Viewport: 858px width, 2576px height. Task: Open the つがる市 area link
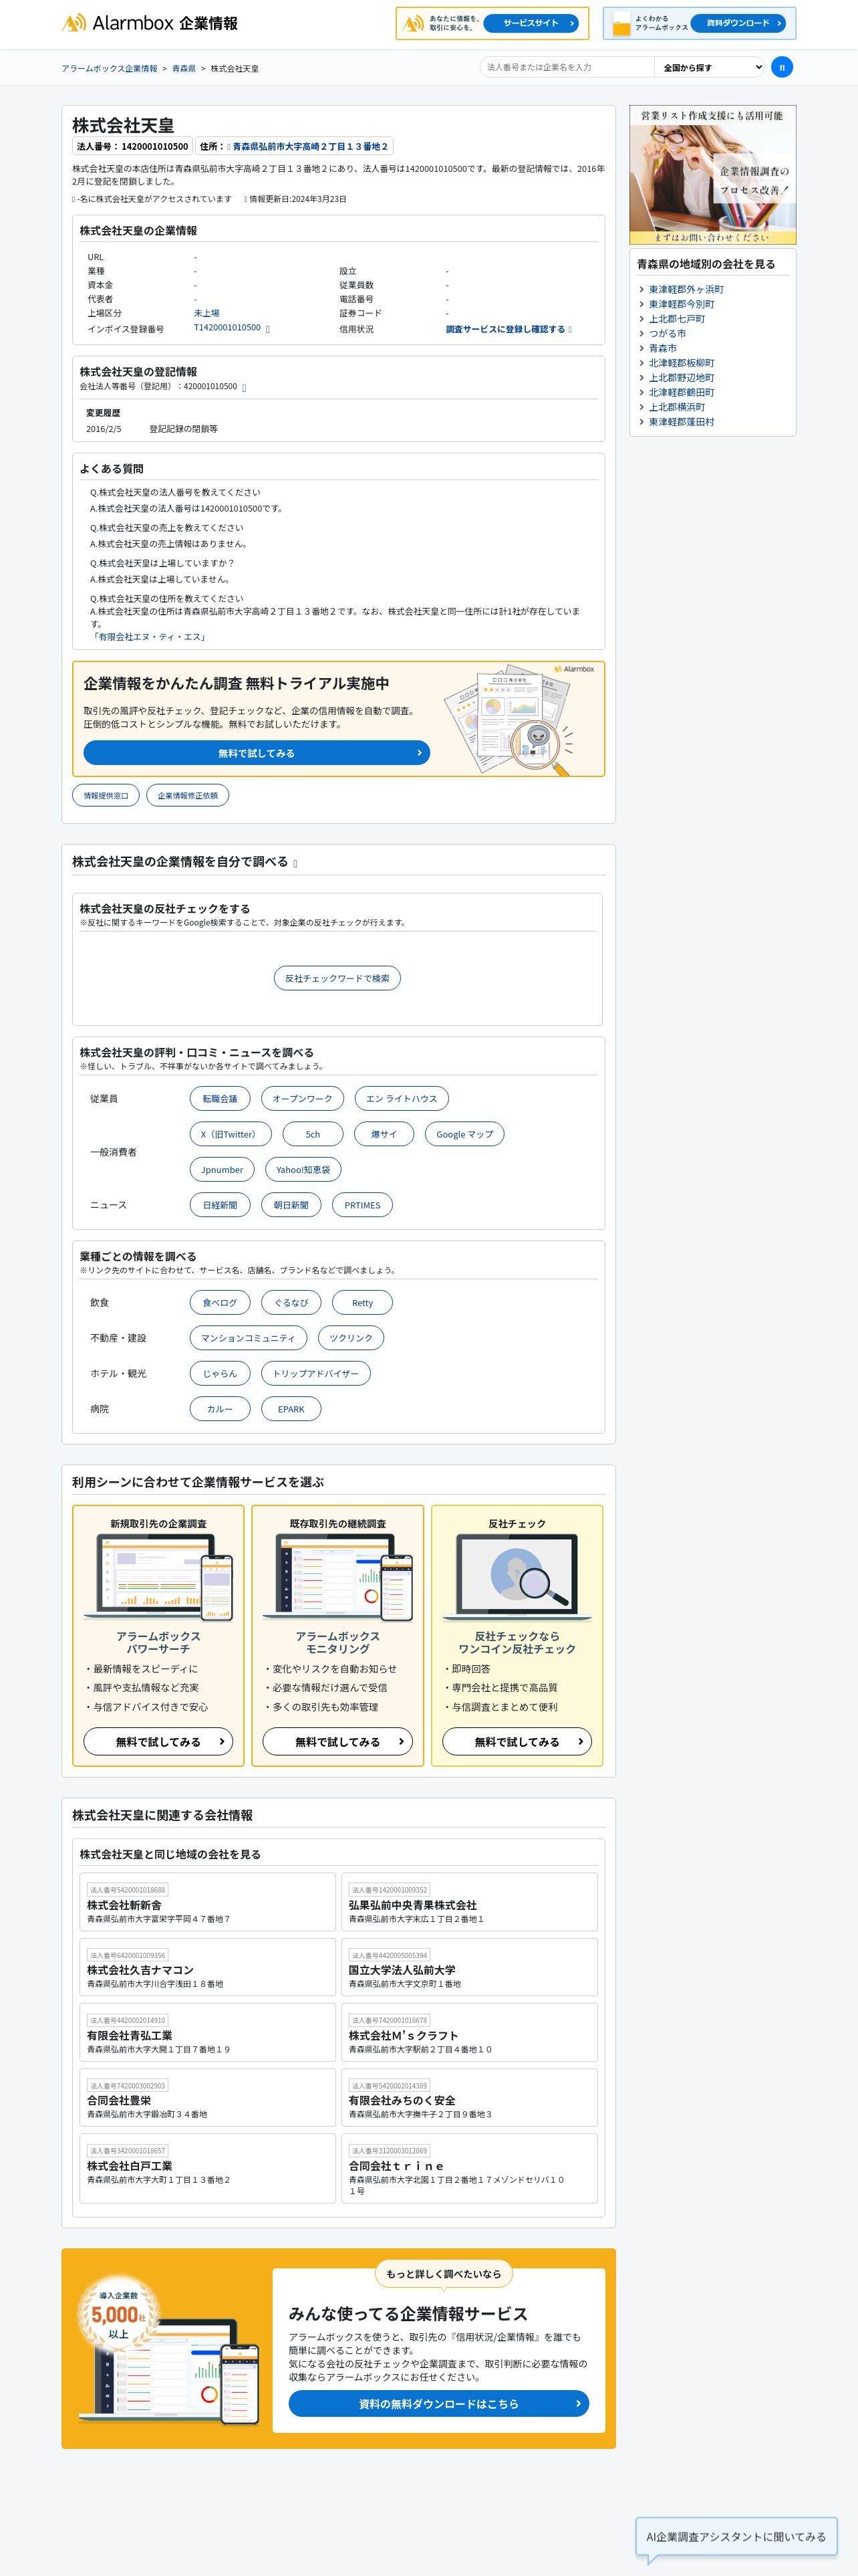coord(668,334)
